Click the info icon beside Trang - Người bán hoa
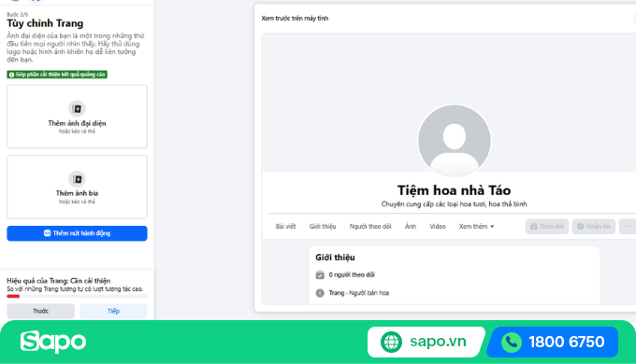 (x=320, y=293)
